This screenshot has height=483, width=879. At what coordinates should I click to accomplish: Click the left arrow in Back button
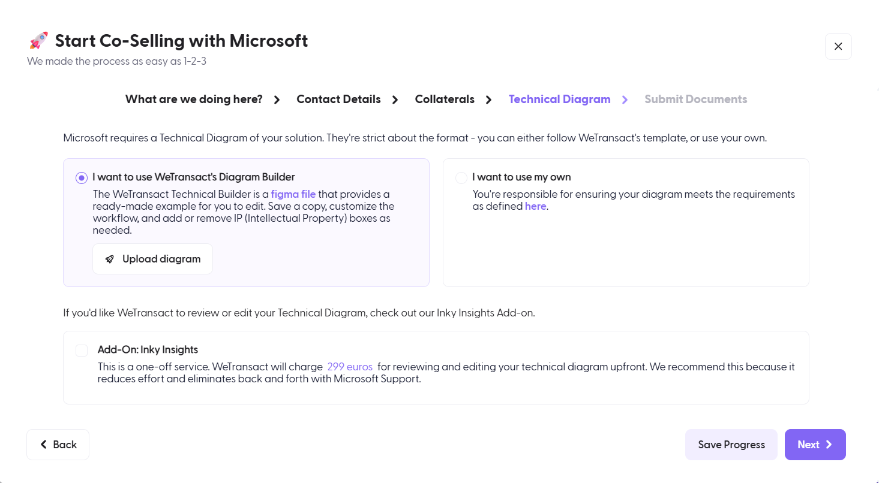43,445
